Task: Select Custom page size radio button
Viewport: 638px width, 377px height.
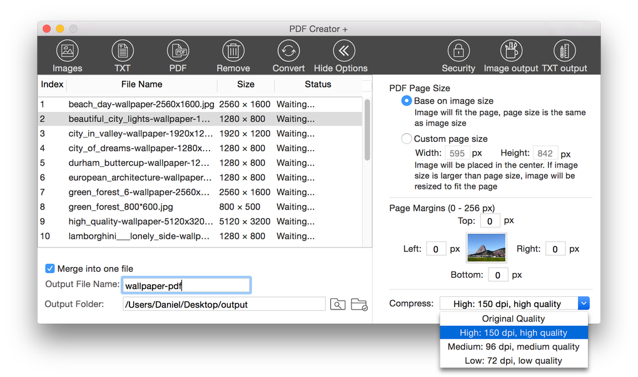Action: tap(406, 139)
